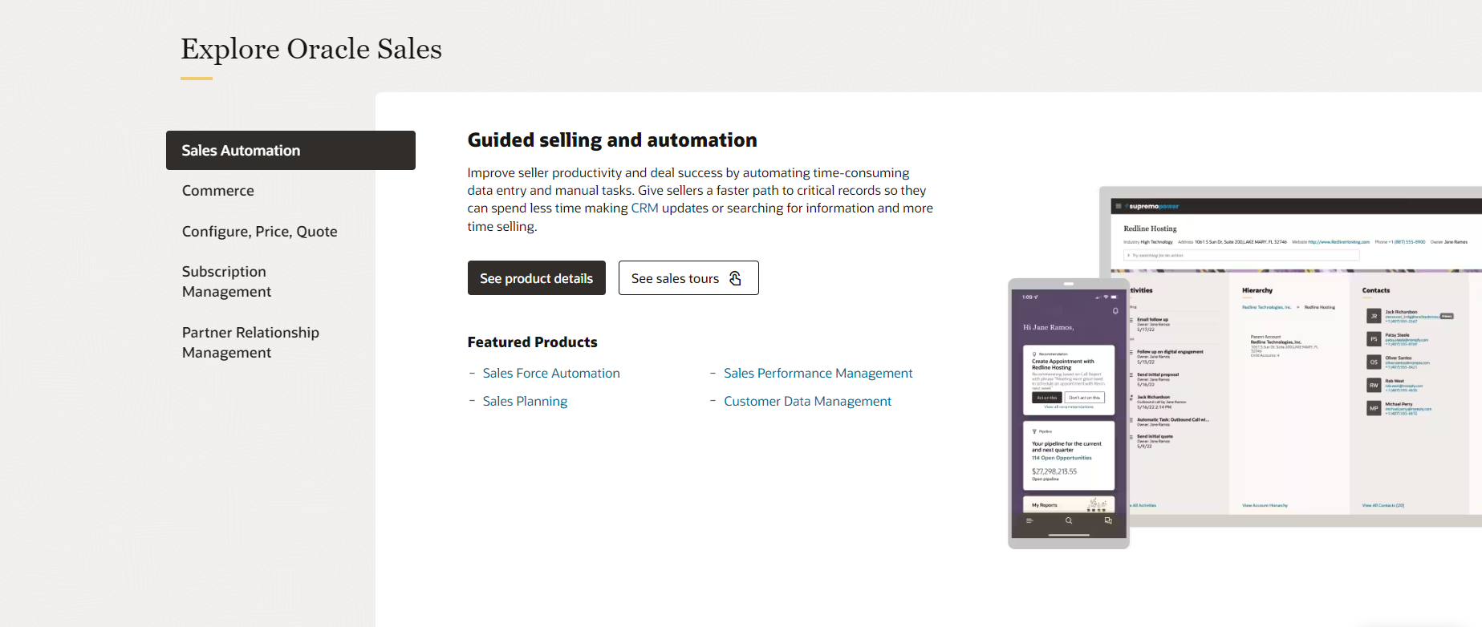This screenshot has height=627, width=1482.
Task: Click the Explore Oracle Sales heading
Action: pyautogui.click(x=311, y=49)
